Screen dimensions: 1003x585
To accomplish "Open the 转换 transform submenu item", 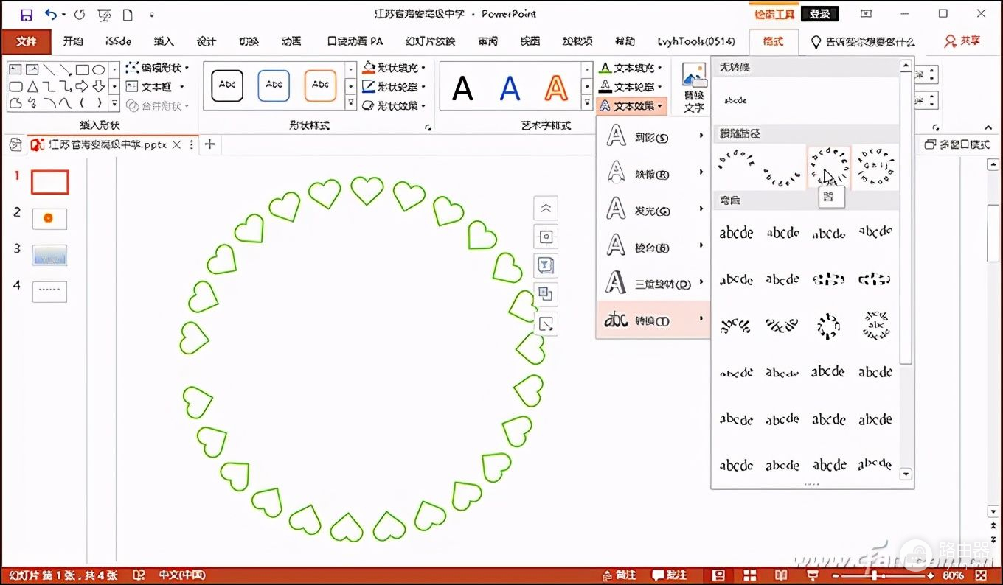I will point(652,320).
